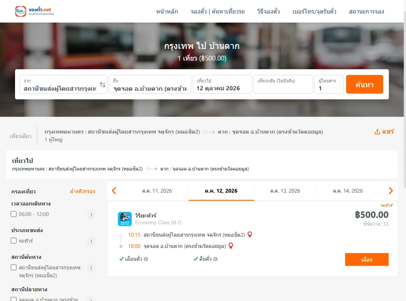Click the orange ค้นหา search button
Viewport: 406px width, 301px height.
pos(364,84)
